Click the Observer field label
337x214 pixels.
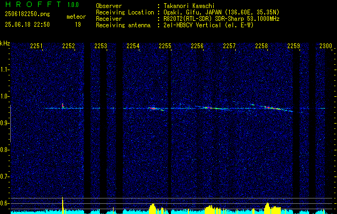coord(109,6)
